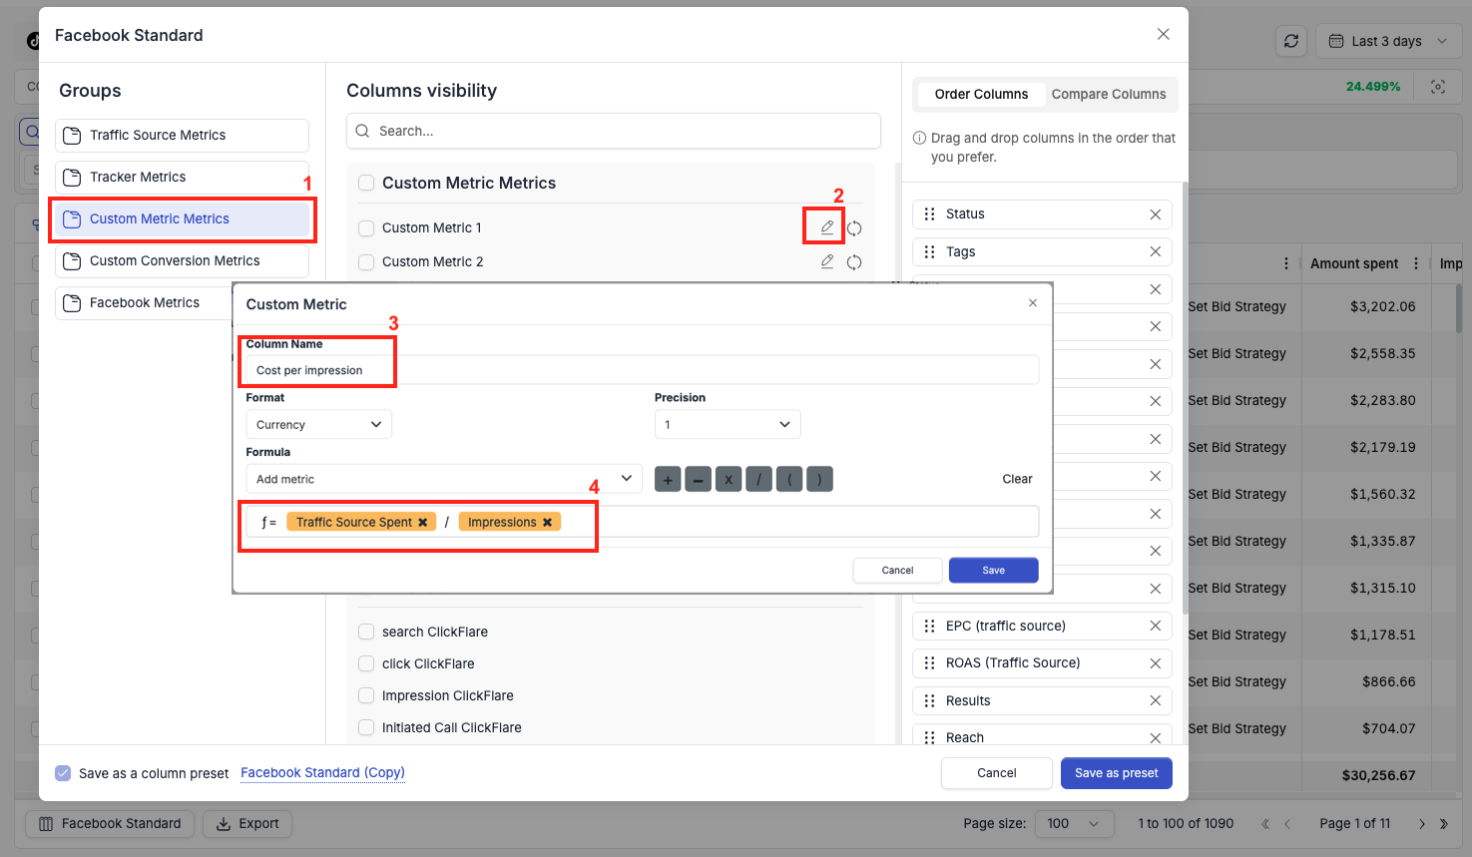Viewport: 1472px width, 857px height.
Task: Click the reset icon for Custom Metric 2
Action: click(854, 262)
